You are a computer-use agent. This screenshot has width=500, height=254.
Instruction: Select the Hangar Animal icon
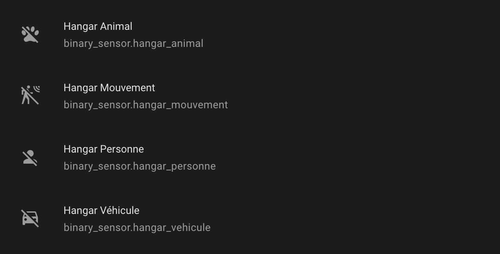click(x=30, y=35)
